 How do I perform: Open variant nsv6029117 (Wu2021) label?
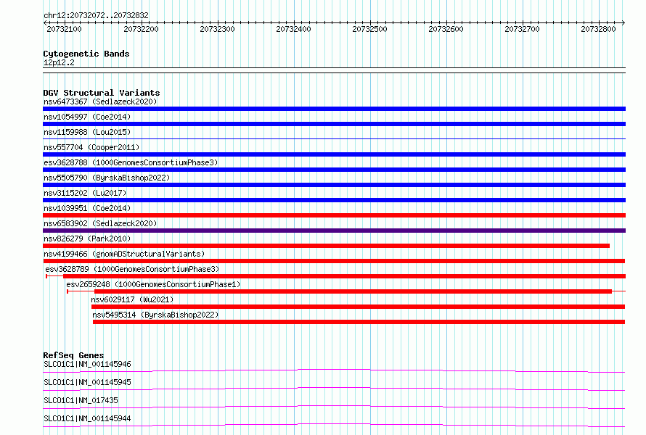tap(132, 299)
